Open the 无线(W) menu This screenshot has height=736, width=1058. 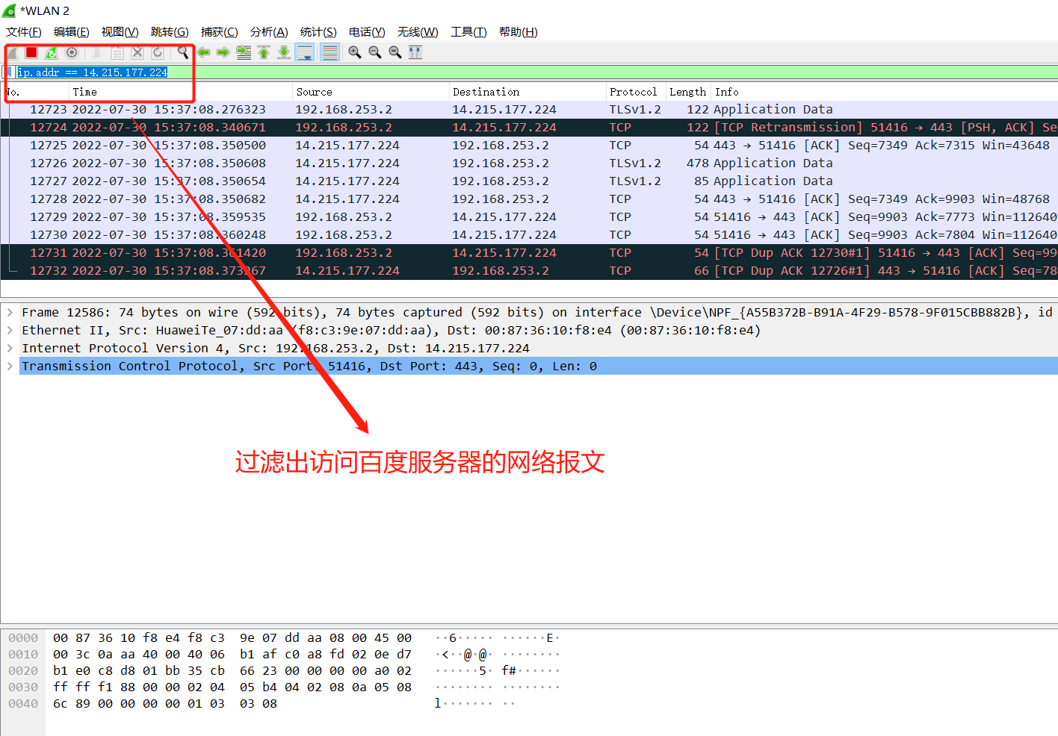(418, 32)
